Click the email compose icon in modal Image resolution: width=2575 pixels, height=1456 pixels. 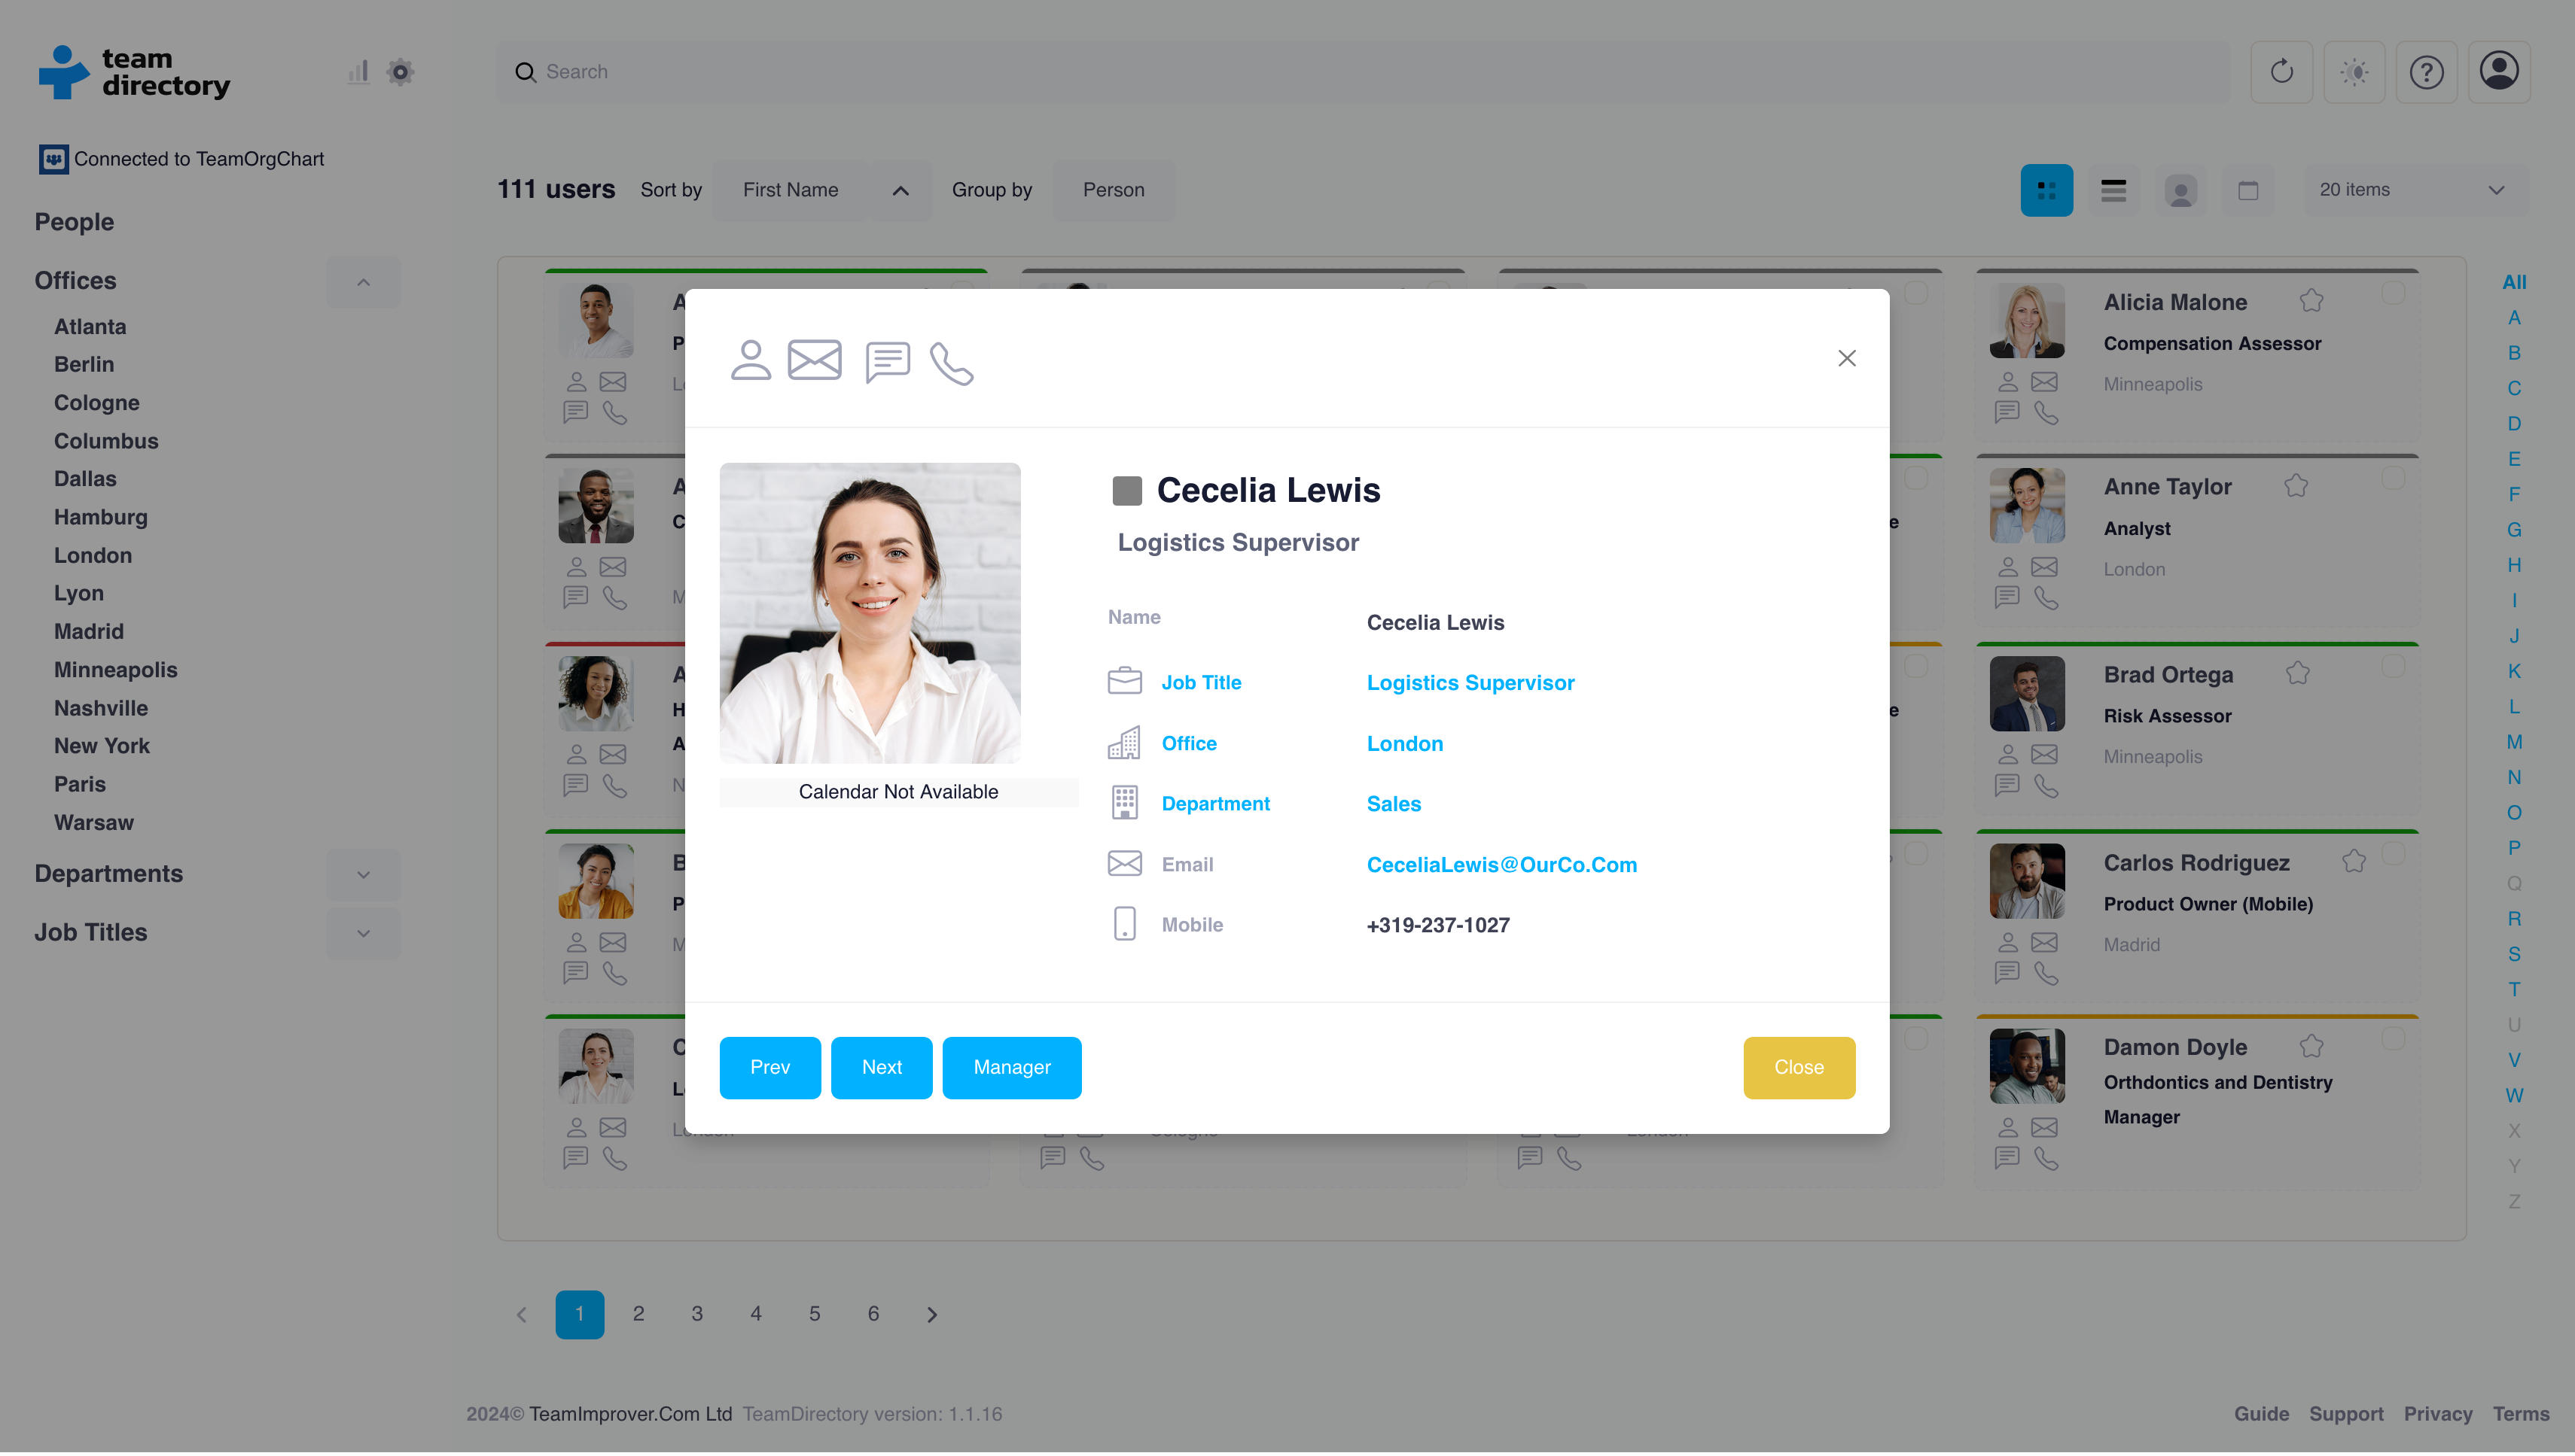(817, 360)
